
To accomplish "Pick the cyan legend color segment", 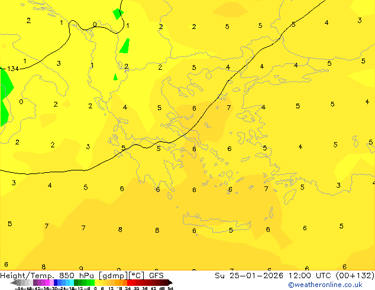I will pos(72,282).
